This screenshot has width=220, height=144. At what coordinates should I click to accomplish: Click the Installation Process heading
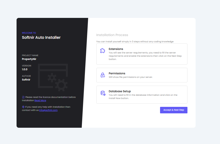[112, 35]
